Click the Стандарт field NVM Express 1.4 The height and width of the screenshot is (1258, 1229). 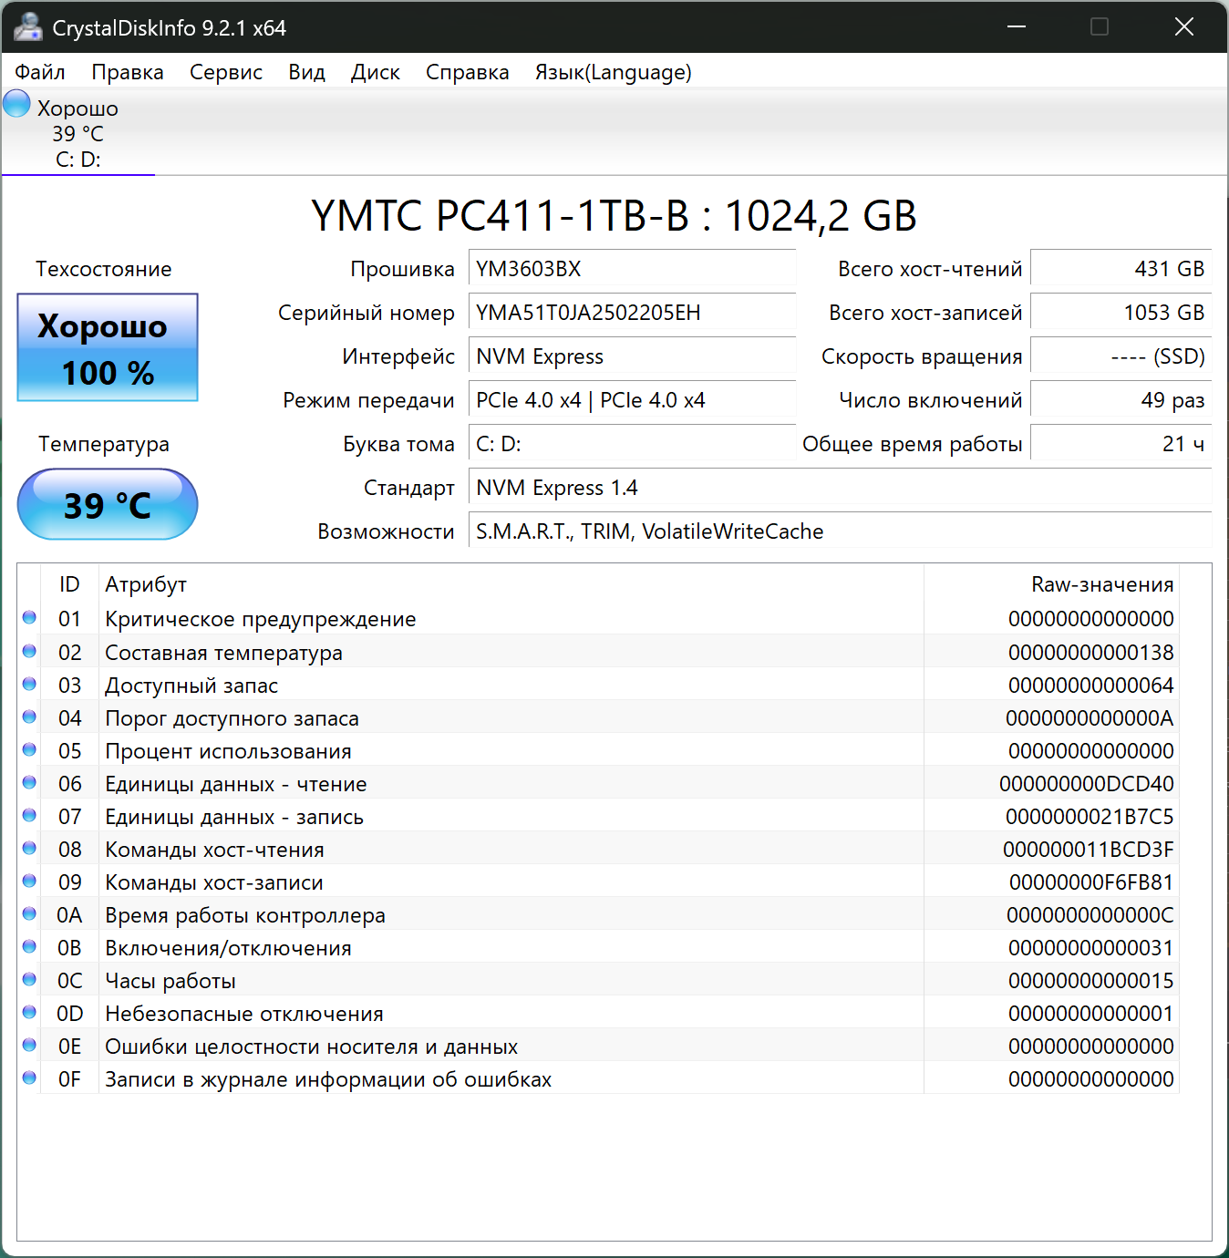[840, 488]
